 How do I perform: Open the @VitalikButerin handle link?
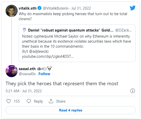[x=56, y=8]
